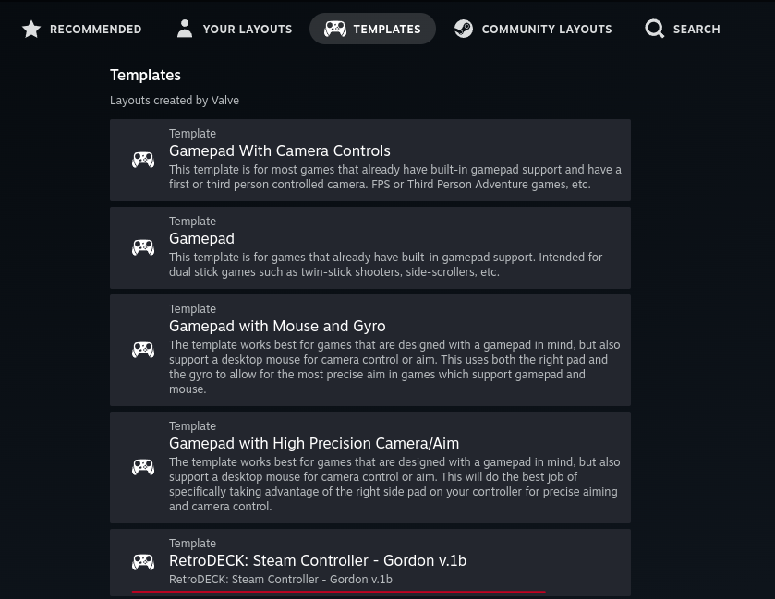This screenshot has width=775, height=599.
Task: Click the magnifying glass search icon
Action: (655, 30)
